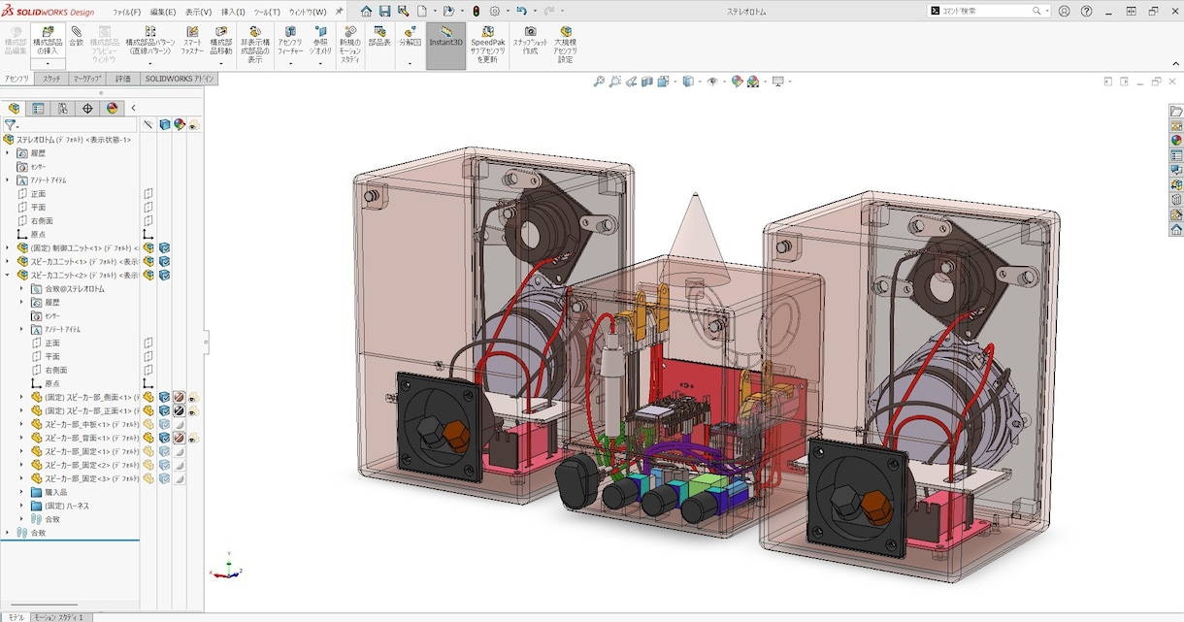Toggle display mode cube for 制御ユニット<1>
The image size is (1184, 622).
[164, 247]
